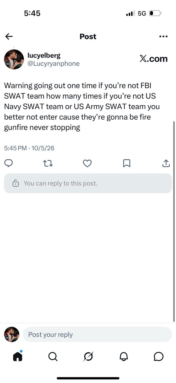Screen dimensions: 176x383
Task: Open the Notifications bell tab
Action: [x=123, y=356]
